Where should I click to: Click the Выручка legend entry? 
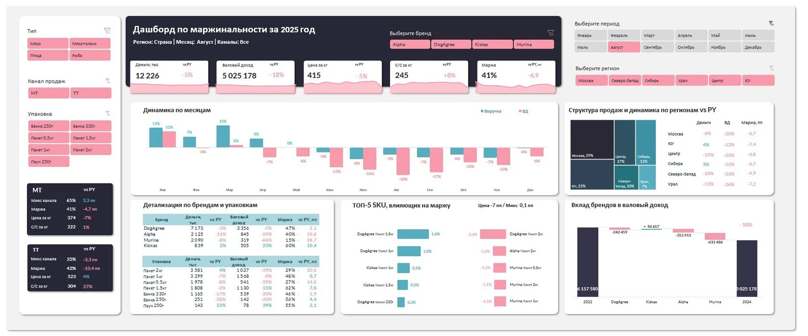point(491,111)
